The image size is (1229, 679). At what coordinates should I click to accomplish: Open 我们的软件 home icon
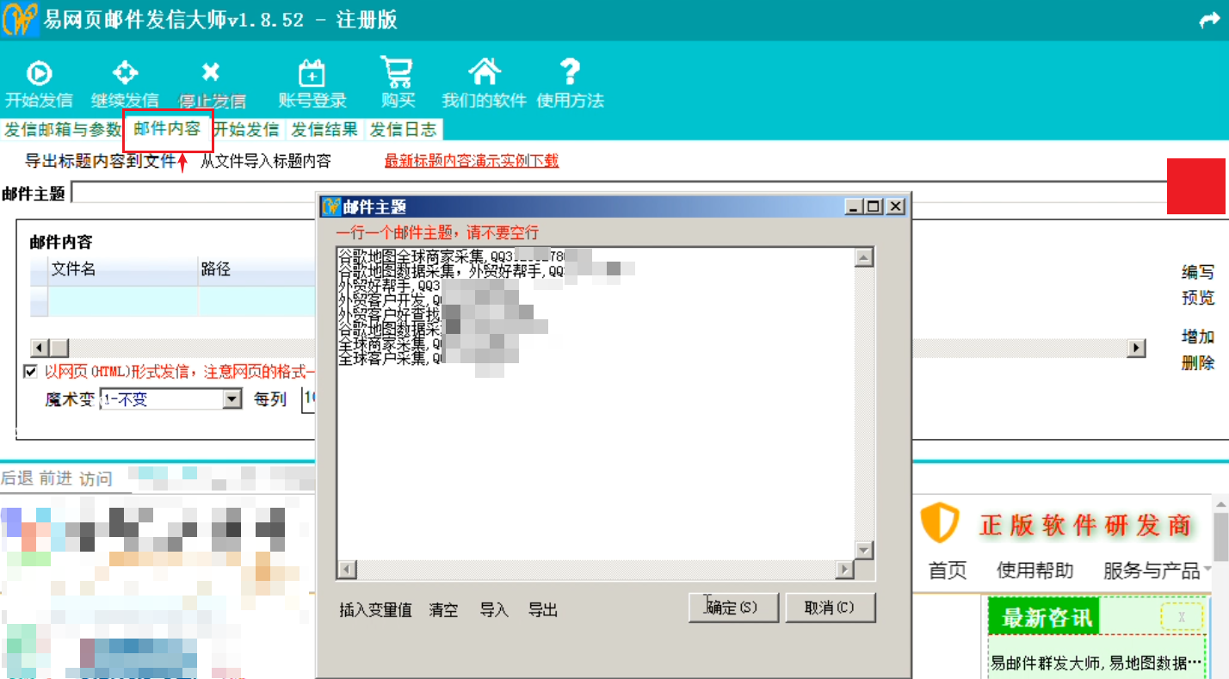point(485,71)
